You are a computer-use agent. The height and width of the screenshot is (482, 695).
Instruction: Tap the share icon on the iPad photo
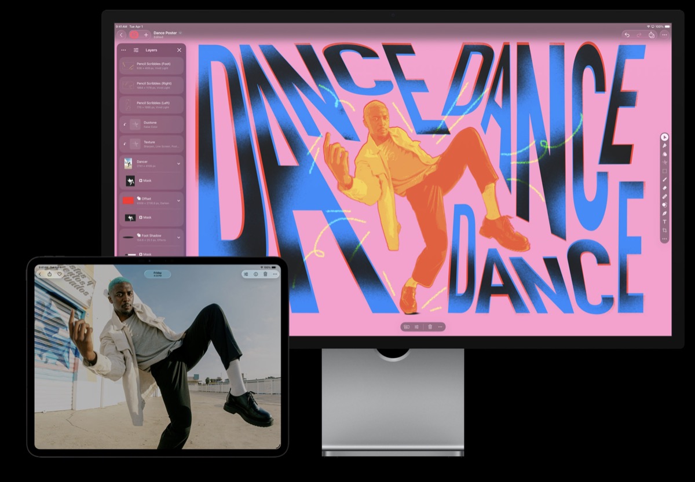coord(50,274)
